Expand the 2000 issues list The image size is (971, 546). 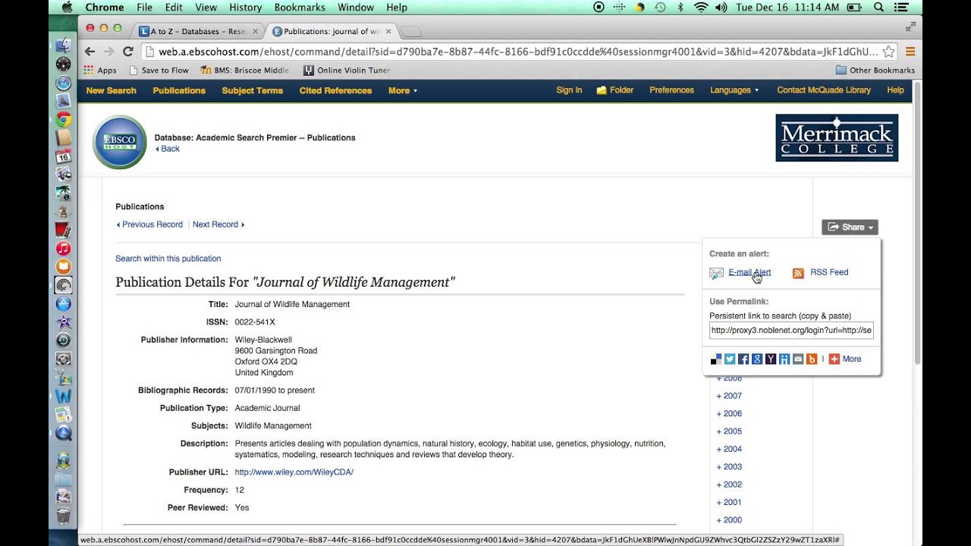point(729,520)
